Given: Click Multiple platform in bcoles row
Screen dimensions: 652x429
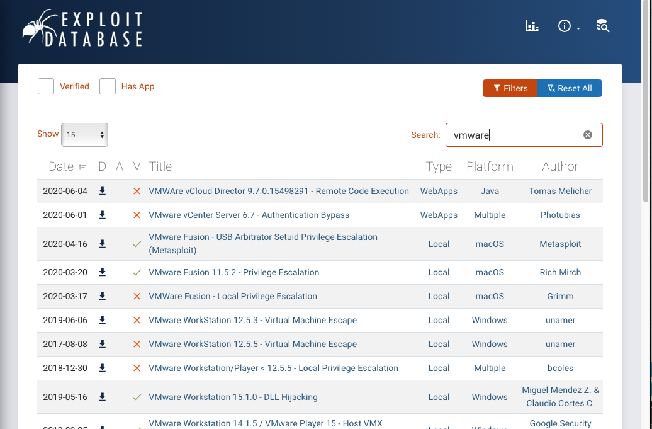Looking at the screenshot, I should [x=490, y=368].
